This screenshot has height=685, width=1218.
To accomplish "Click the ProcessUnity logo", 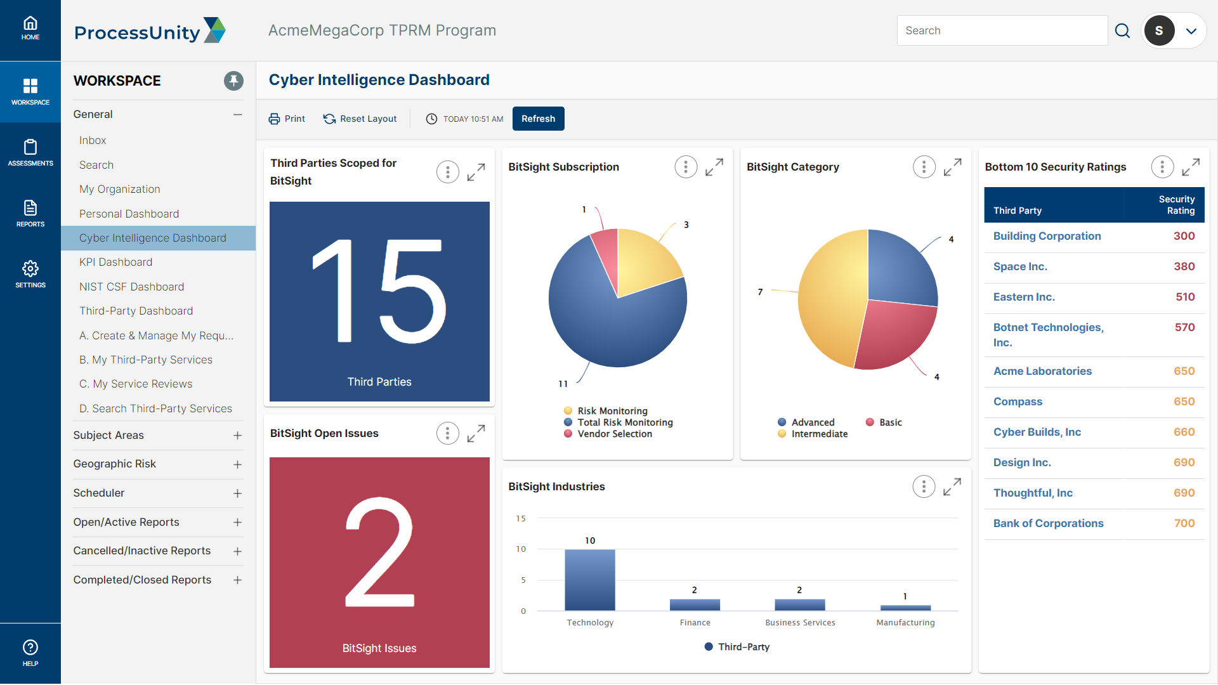I will tap(150, 30).
